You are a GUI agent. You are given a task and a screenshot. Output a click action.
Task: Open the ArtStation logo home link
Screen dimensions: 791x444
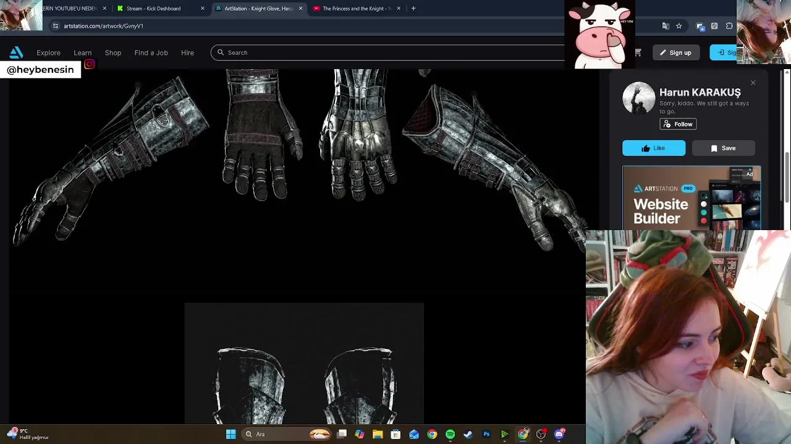[16, 52]
